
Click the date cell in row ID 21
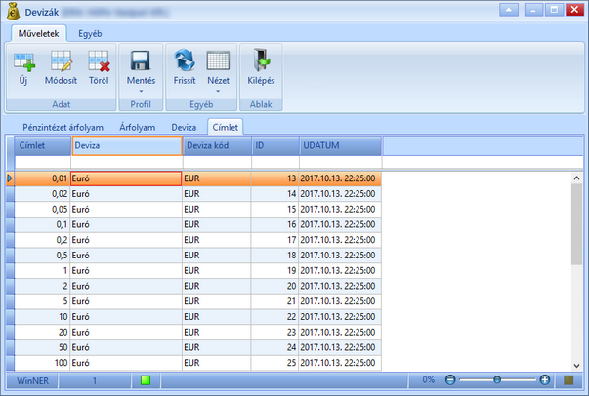point(340,301)
